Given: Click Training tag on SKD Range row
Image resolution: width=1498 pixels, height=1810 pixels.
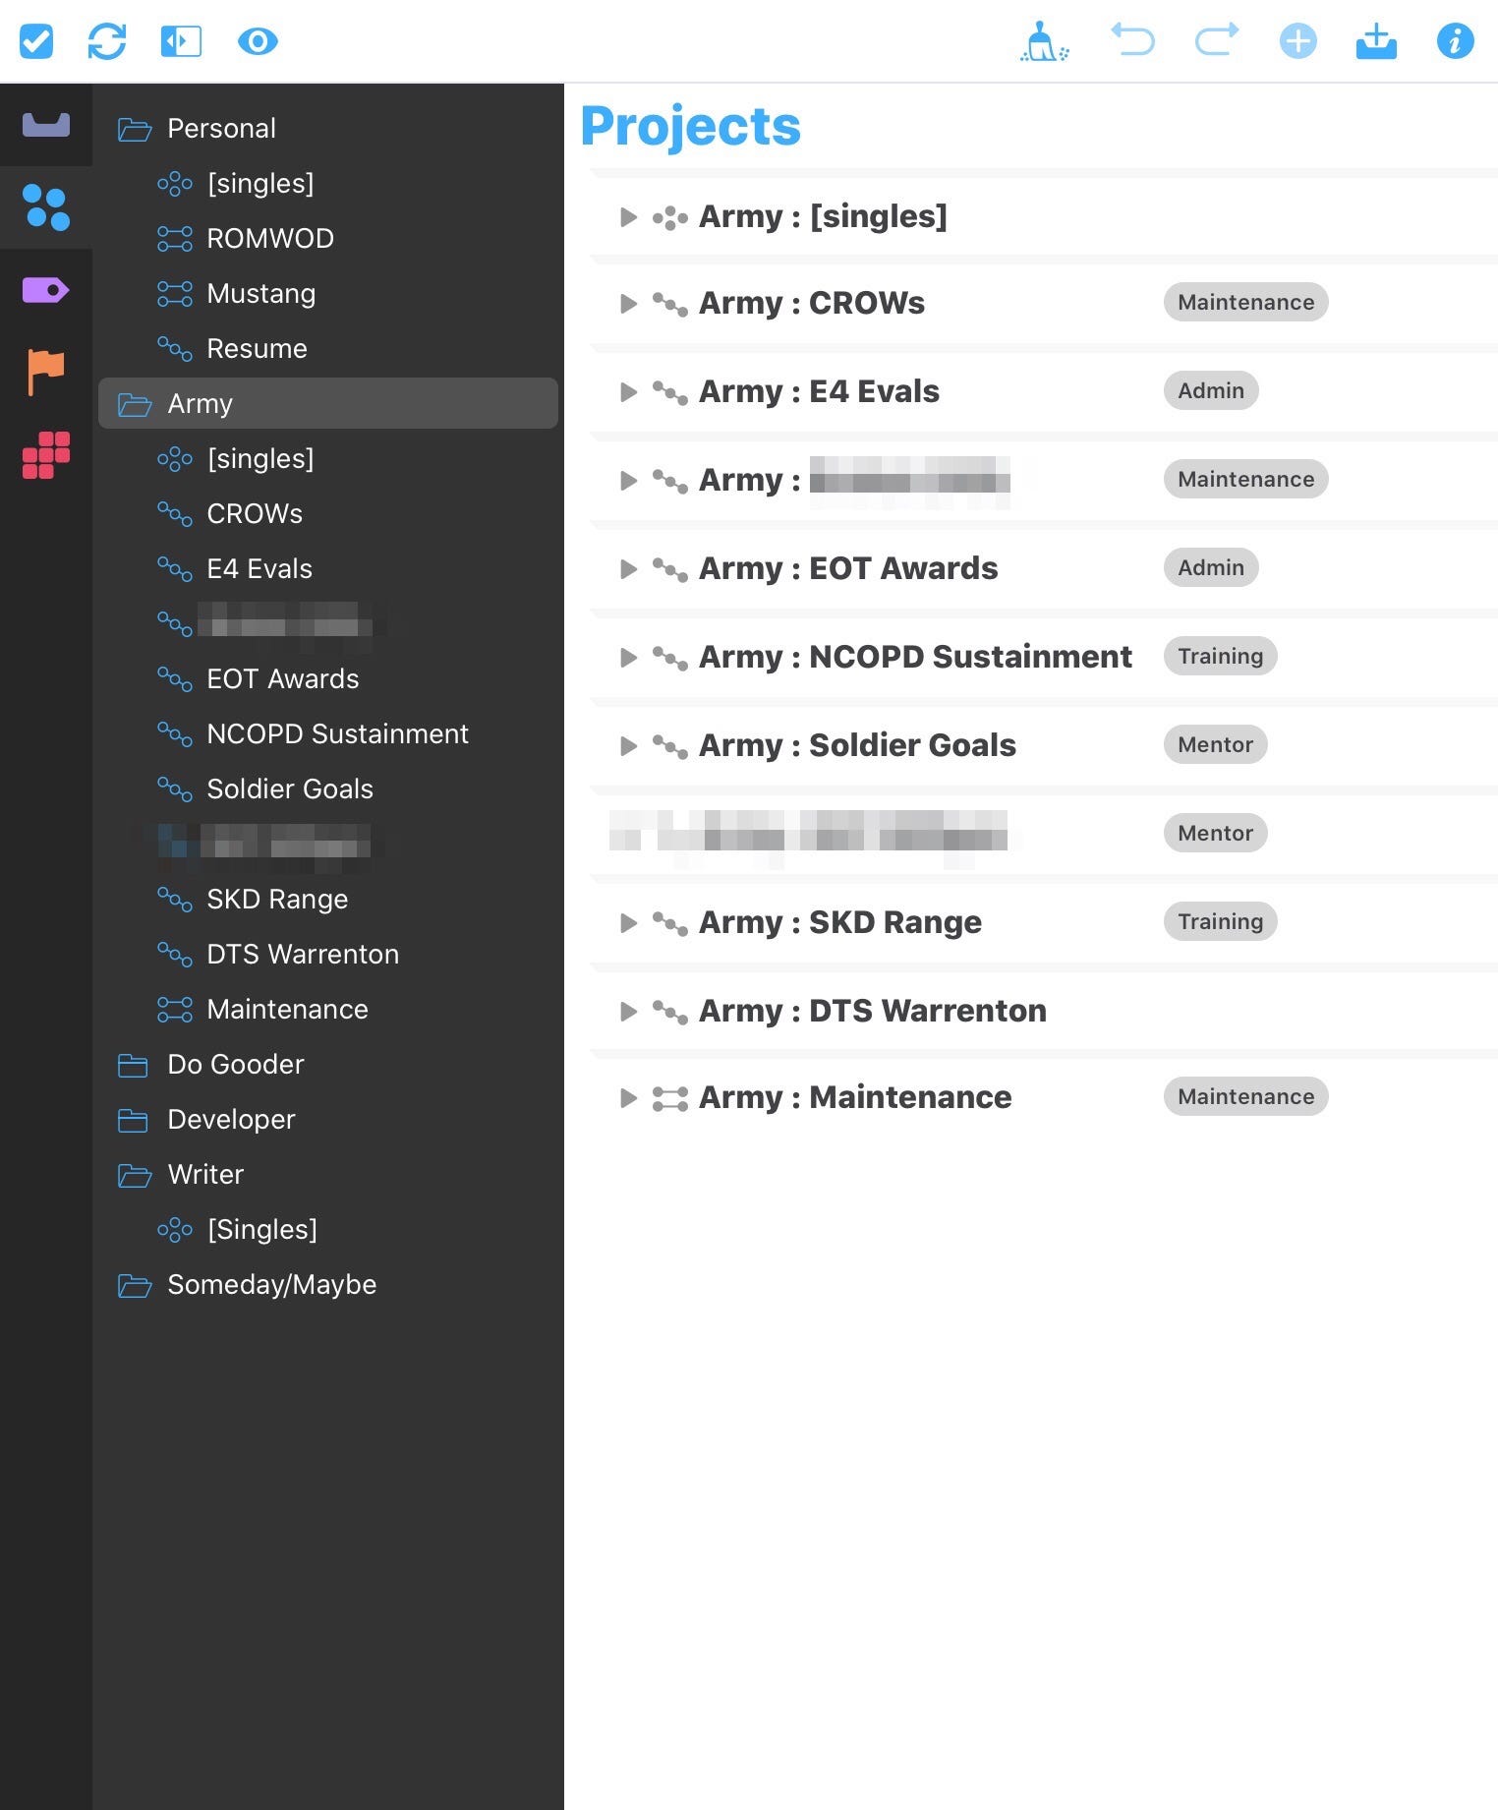Looking at the screenshot, I should [x=1220, y=921].
